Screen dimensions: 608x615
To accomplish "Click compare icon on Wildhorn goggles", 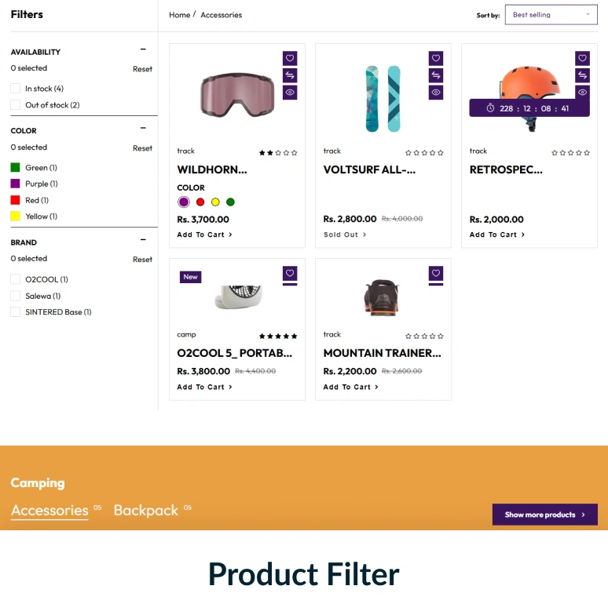I will [290, 75].
